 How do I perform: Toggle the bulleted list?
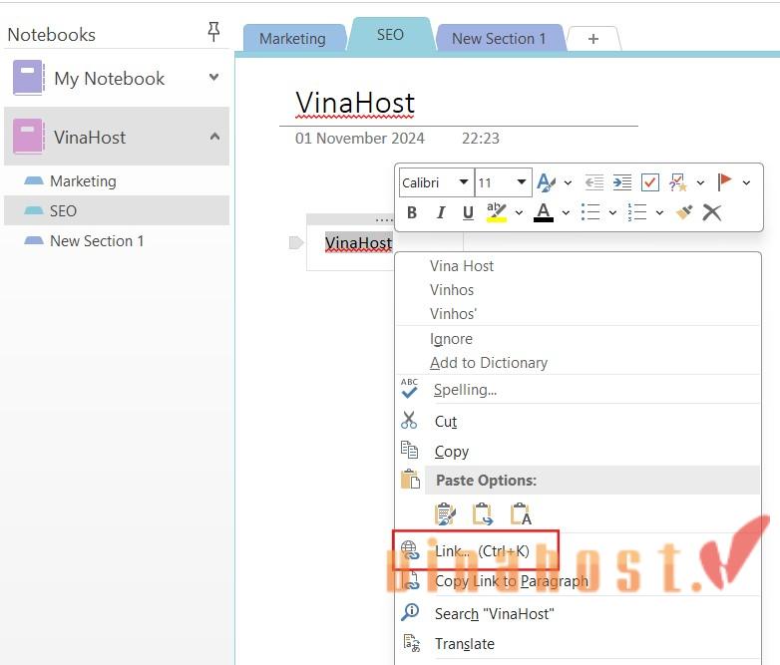click(590, 212)
